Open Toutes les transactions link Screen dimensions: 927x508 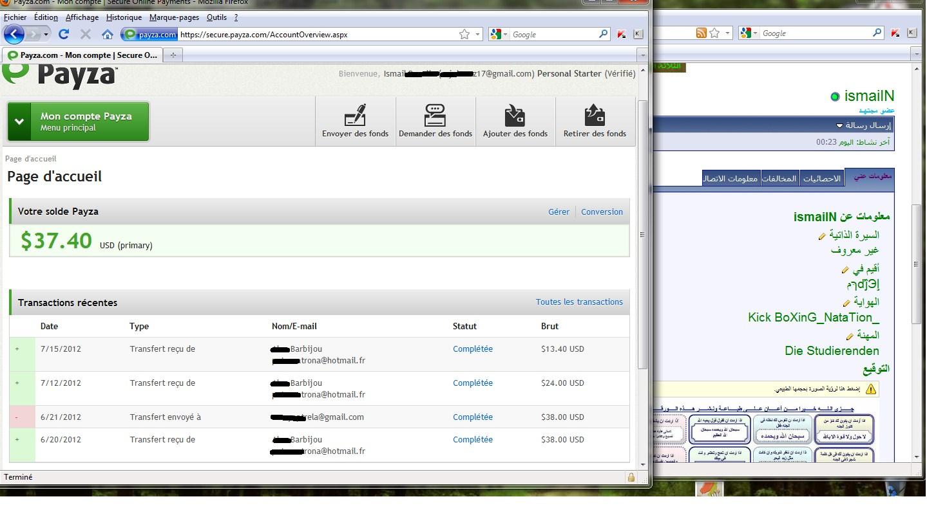[x=579, y=302]
